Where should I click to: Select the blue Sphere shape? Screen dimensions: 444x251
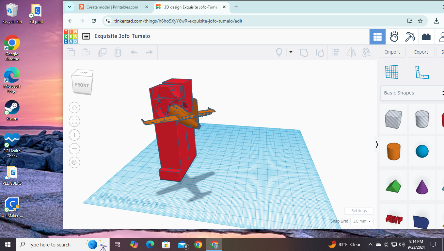click(422, 151)
